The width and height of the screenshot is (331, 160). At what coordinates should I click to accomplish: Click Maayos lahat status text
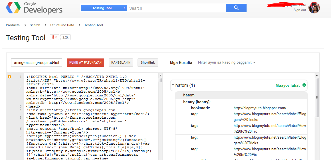tap(288, 85)
